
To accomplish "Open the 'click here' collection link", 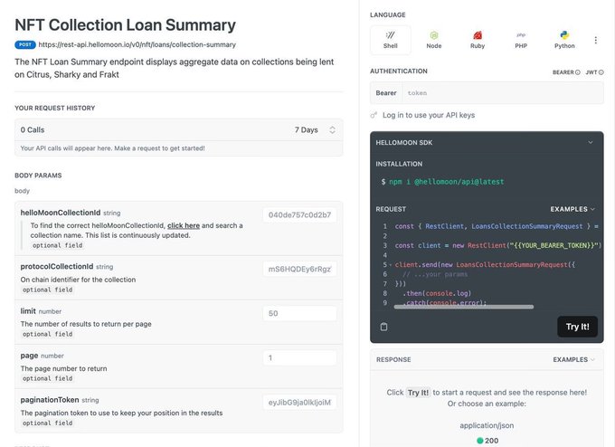I will (x=184, y=225).
